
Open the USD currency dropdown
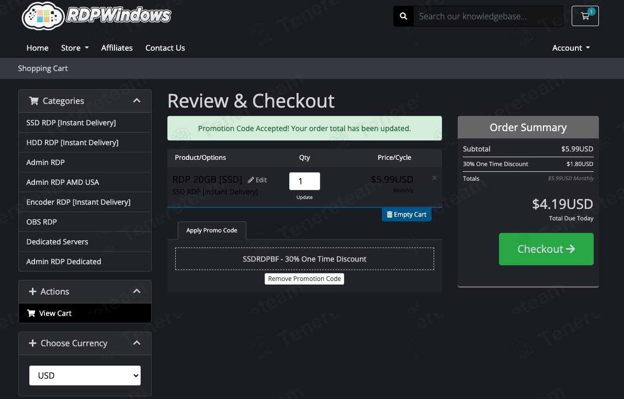click(85, 375)
